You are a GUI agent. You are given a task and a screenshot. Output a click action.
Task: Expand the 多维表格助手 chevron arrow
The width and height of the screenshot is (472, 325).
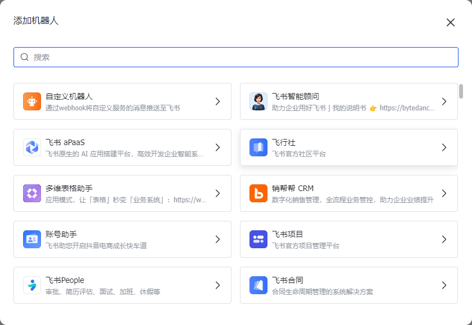pyautogui.click(x=217, y=193)
